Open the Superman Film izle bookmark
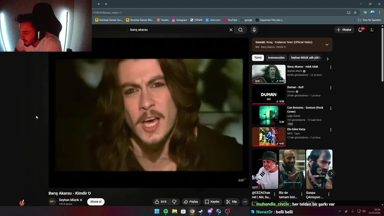384x216 pixels. pos(269,20)
